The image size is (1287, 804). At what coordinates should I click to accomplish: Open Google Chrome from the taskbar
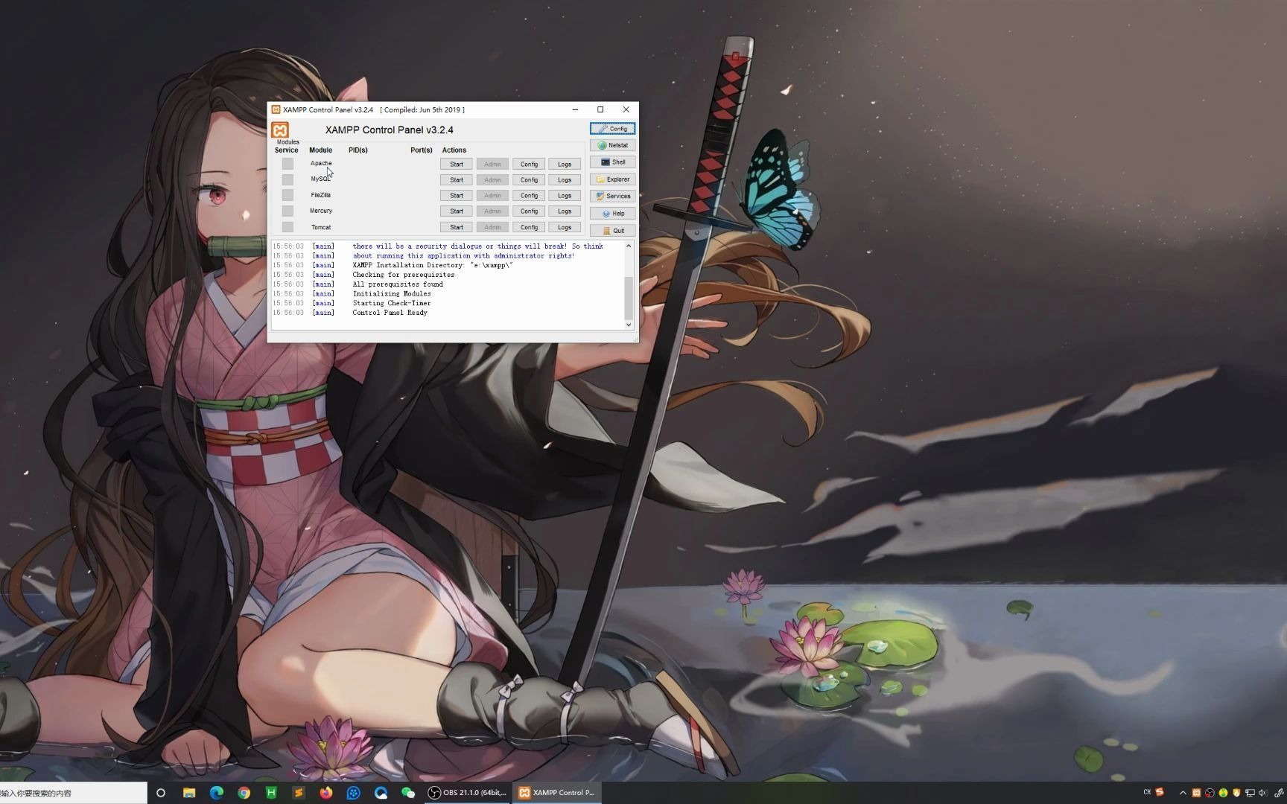[244, 793]
